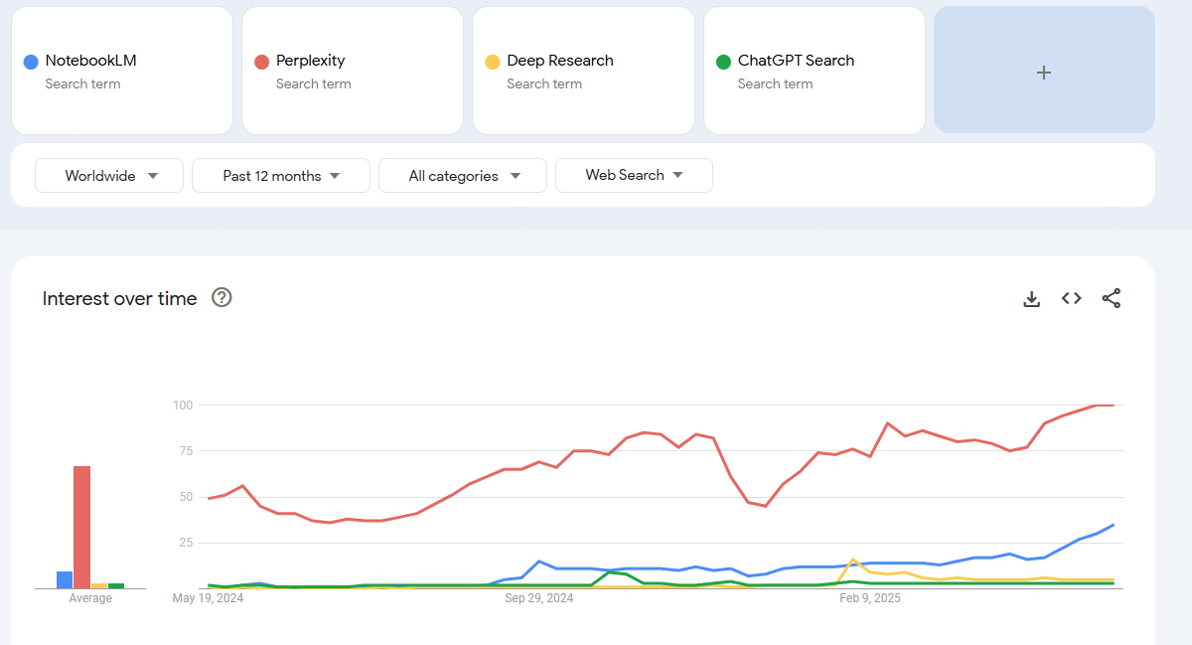Open the Interest over time help icon

point(222,297)
